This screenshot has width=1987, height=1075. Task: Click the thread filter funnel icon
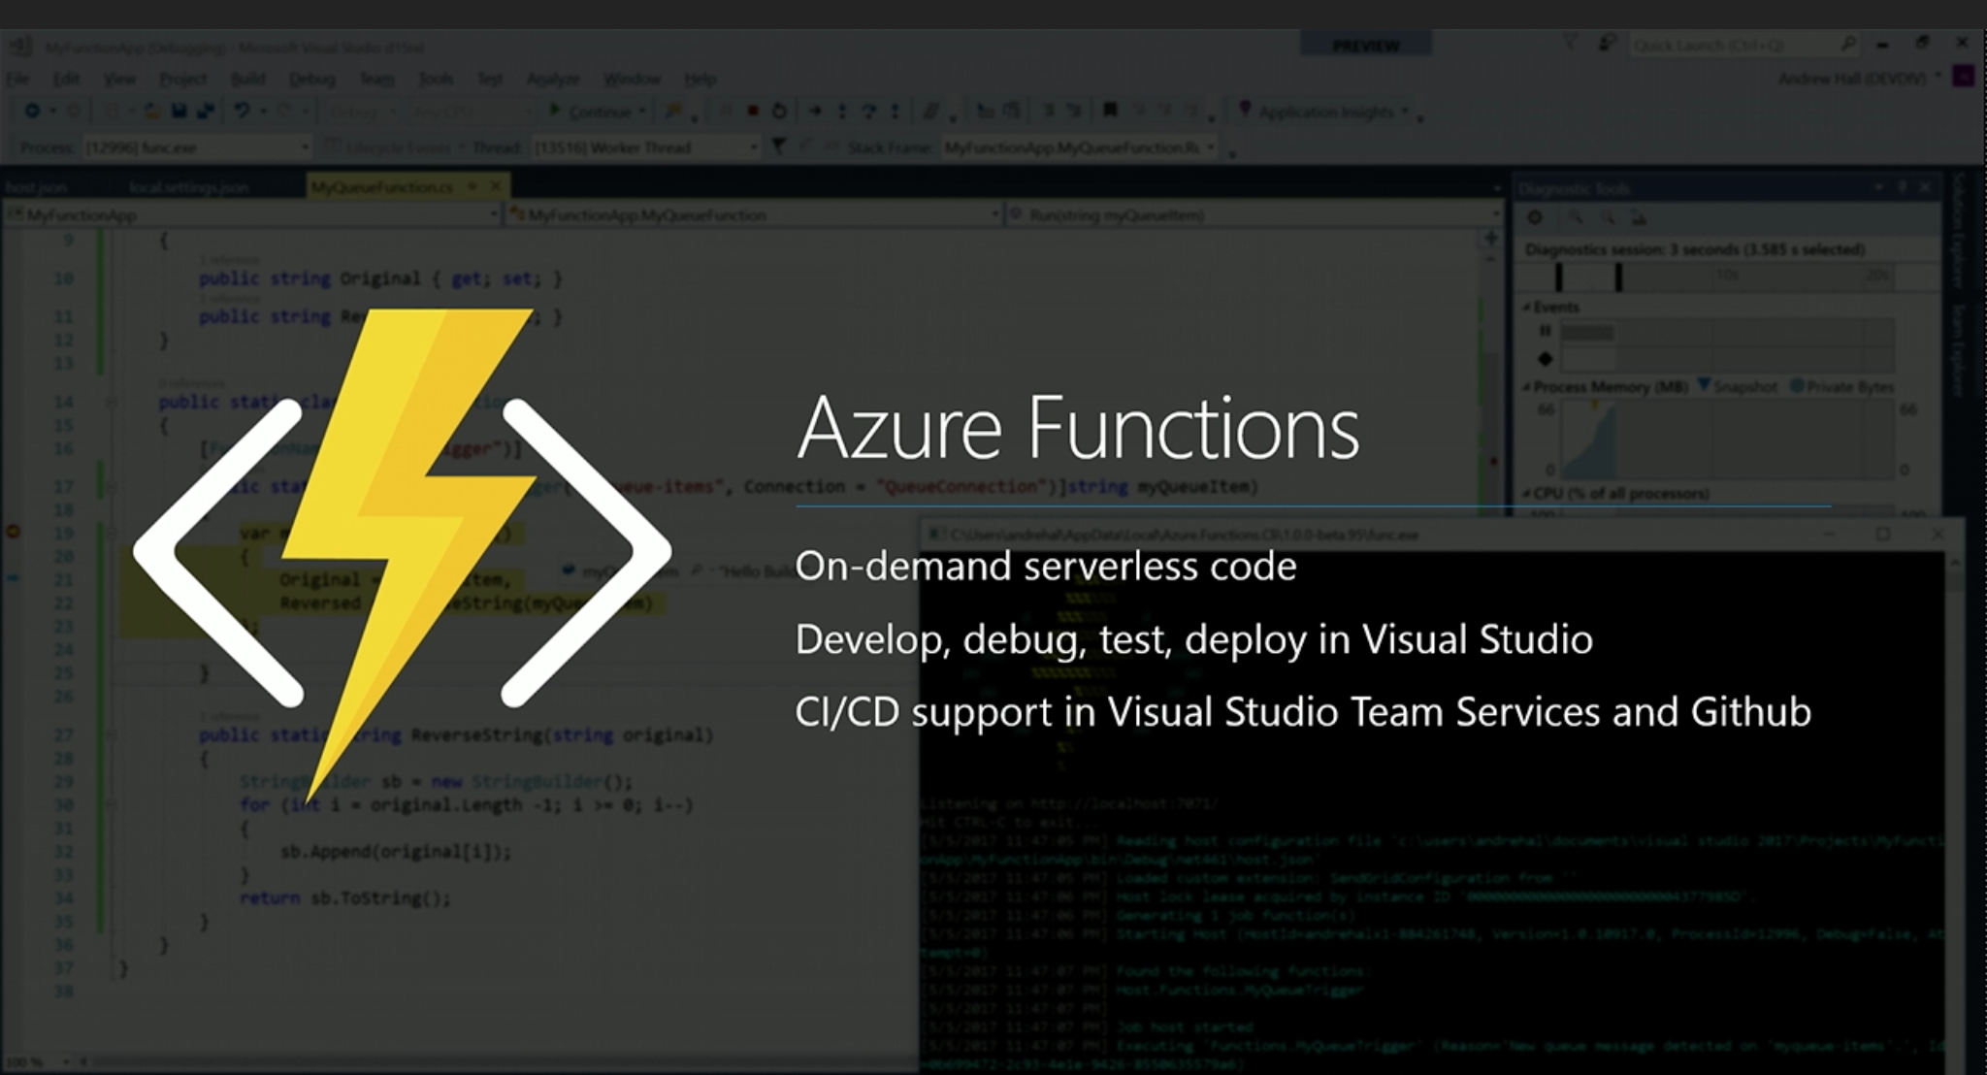pyautogui.click(x=778, y=147)
